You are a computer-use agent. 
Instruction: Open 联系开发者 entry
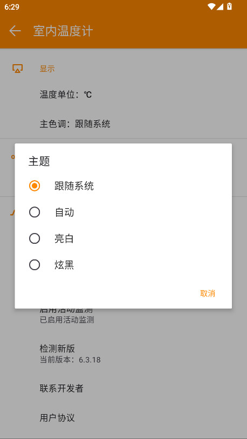[123, 388]
